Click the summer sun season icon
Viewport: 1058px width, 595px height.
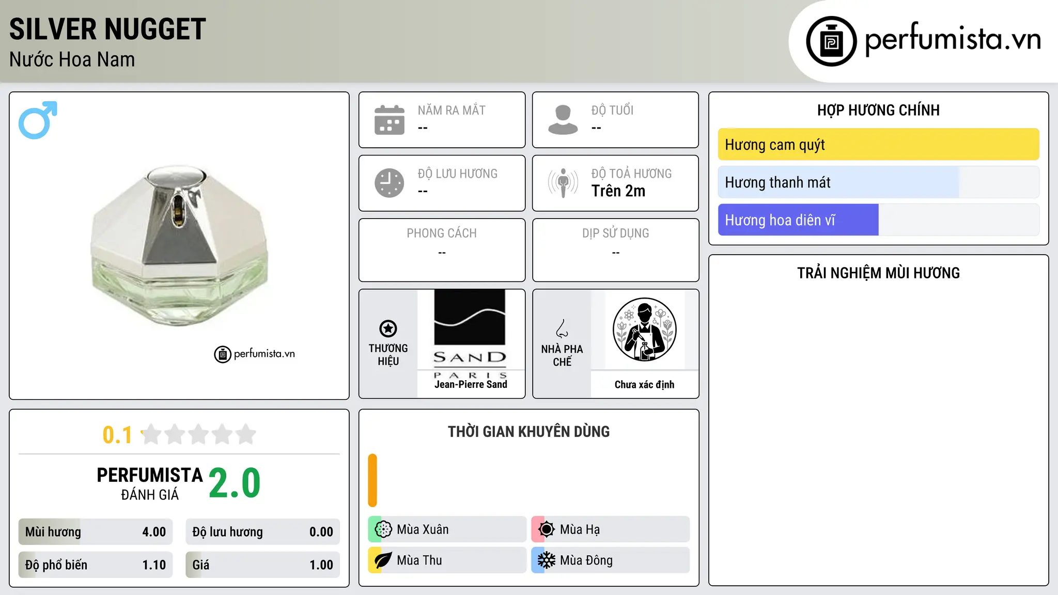pyautogui.click(x=547, y=529)
